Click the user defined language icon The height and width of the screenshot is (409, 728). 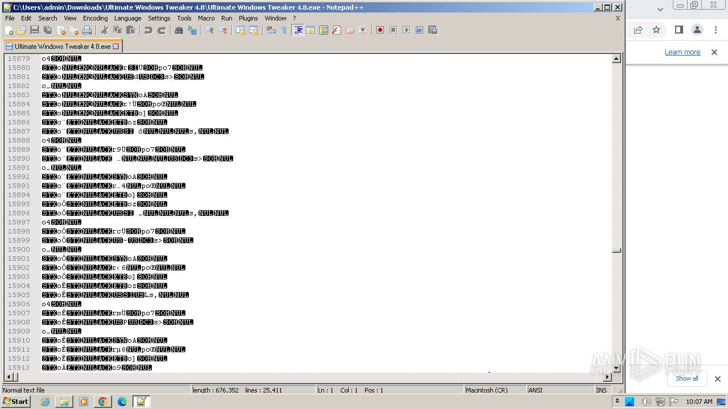(x=311, y=30)
